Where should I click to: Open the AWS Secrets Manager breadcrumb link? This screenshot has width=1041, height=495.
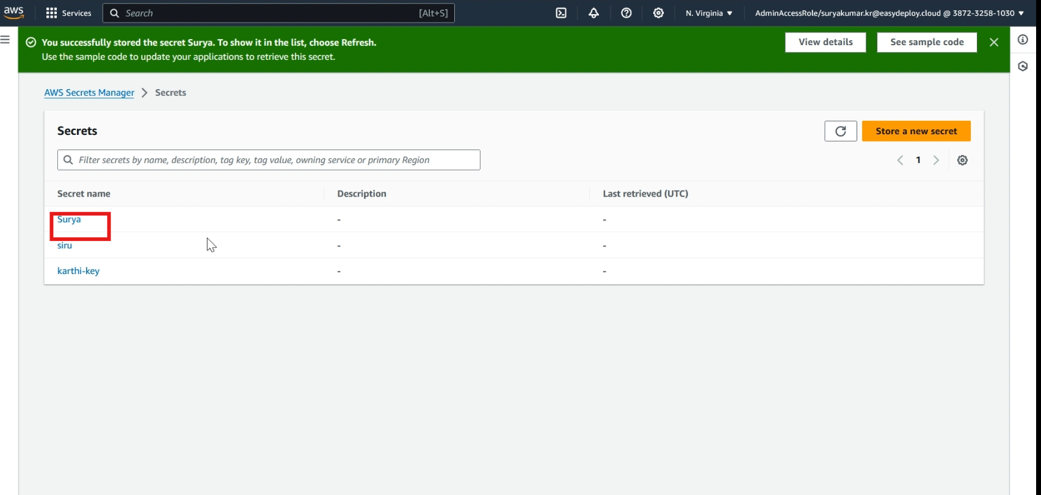pos(89,93)
